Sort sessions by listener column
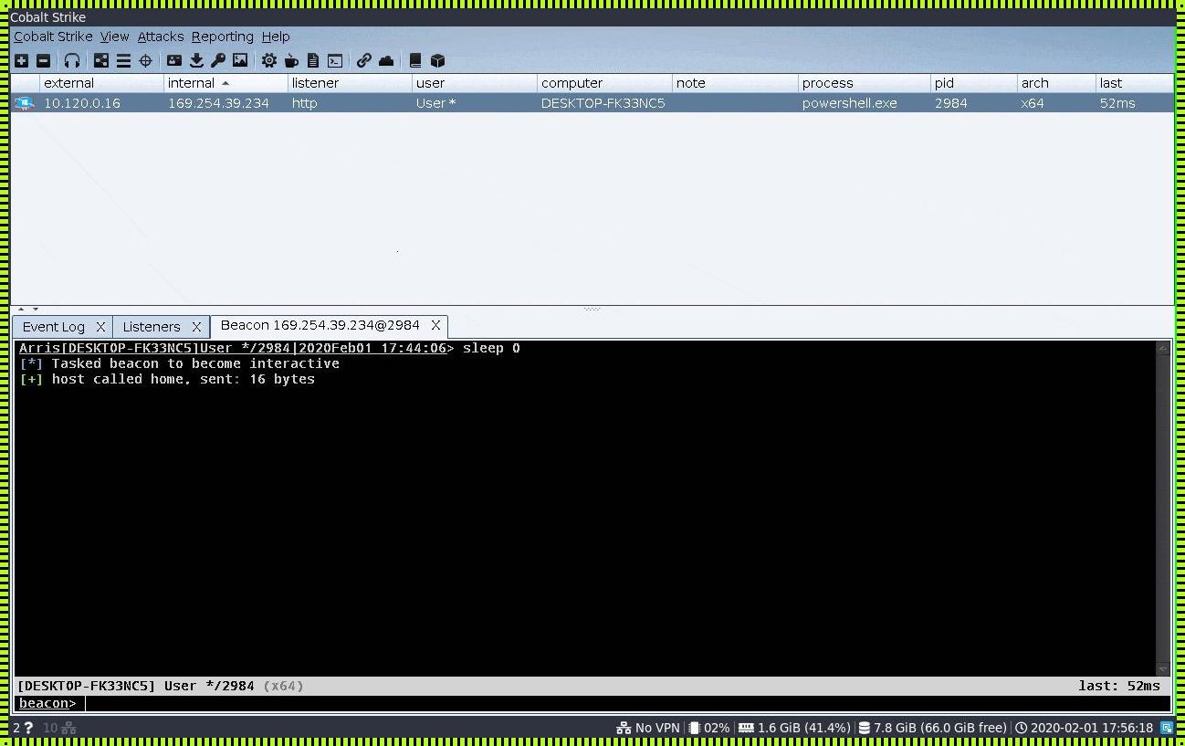 (x=351, y=83)
